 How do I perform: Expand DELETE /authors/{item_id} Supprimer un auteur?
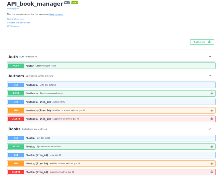[x=111, y=119]
